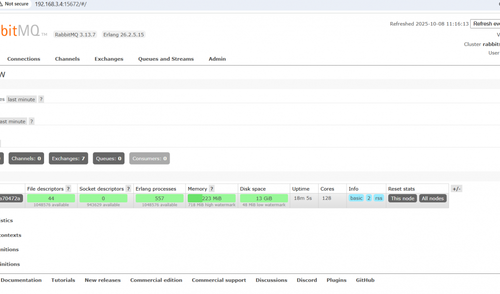
Task: Toggle node columns with +/- button
Action: 456,189
